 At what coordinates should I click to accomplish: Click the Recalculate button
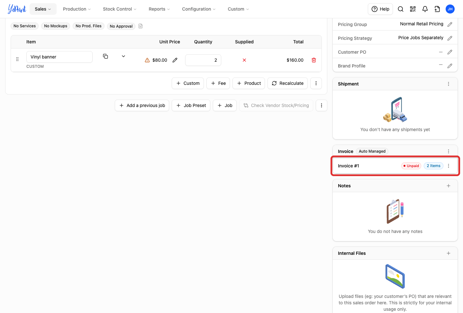coord(287,83)
